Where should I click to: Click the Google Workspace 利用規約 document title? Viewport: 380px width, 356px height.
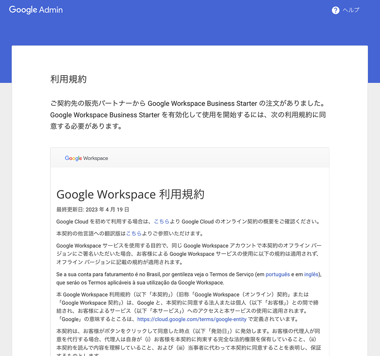point(130,194)
